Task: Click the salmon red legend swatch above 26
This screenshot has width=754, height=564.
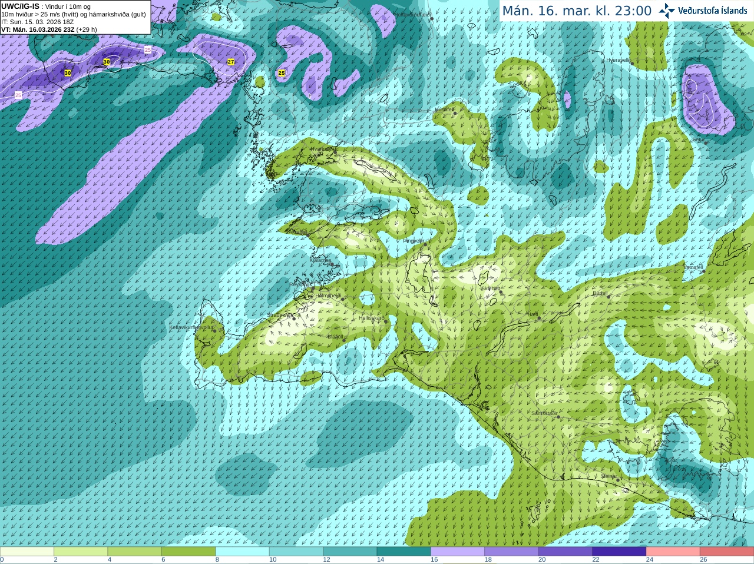Action: click(727, 552)
